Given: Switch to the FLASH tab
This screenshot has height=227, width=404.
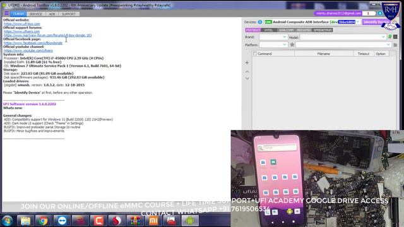Looking at the screenshot, I should (18, 14).
